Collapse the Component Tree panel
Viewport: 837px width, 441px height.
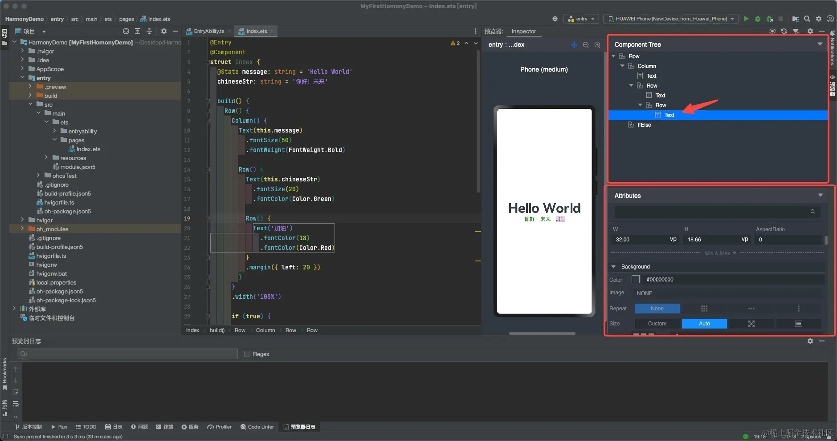coord(820,44)
